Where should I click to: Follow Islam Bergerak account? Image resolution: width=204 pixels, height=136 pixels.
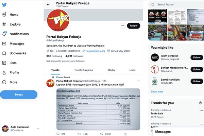197,57
